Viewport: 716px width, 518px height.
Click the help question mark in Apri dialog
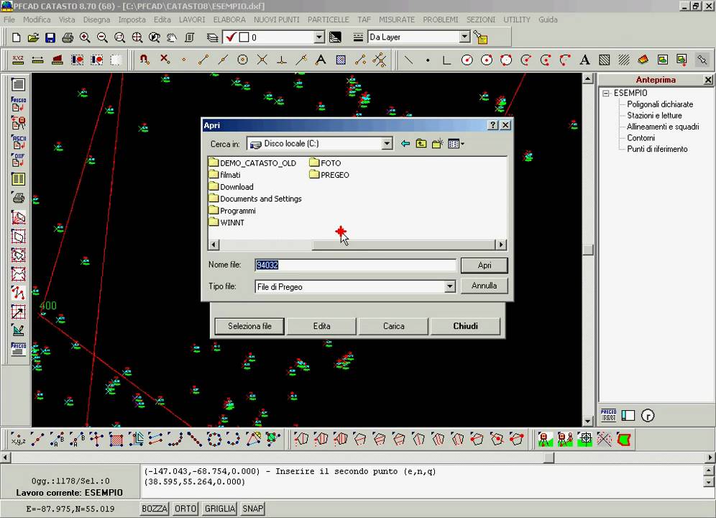pos(492,125)
